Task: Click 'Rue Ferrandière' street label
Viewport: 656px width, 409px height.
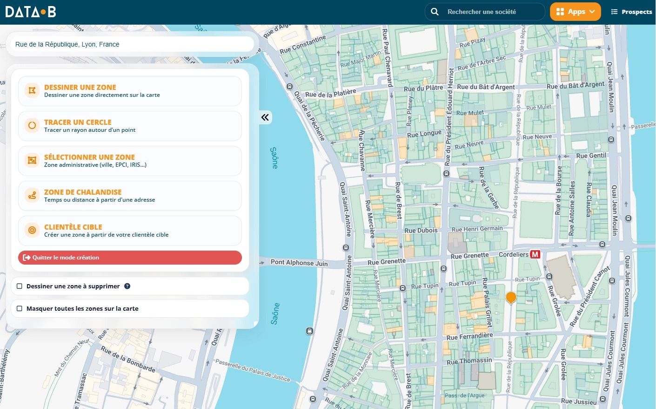Action: (x=469, y=336)
